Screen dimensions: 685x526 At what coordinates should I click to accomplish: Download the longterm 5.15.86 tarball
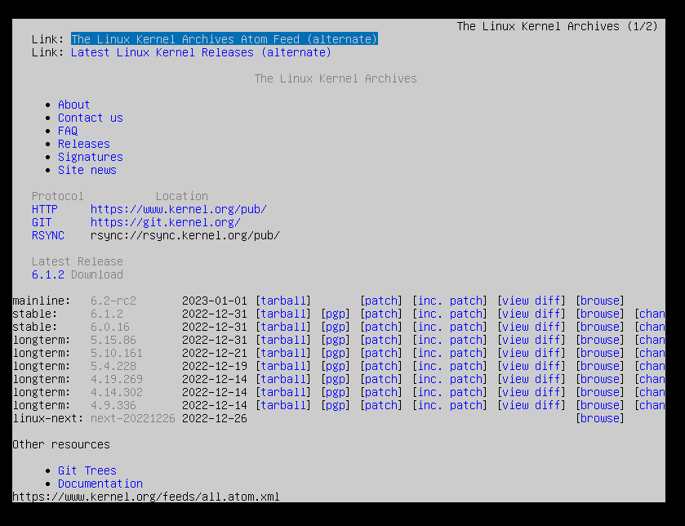pyautogui.click(x=283, y=341)
